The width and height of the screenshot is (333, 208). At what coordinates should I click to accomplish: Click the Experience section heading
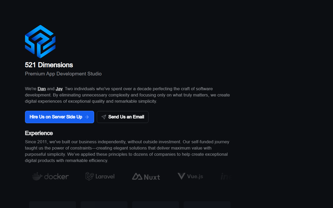pos(39,133)
